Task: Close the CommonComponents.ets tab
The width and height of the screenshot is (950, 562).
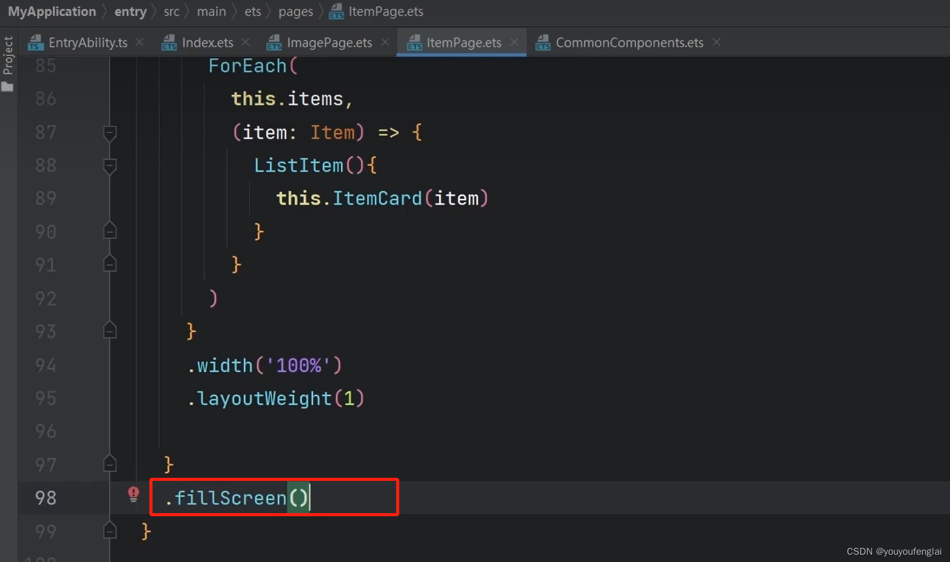Action: (716, 42)
